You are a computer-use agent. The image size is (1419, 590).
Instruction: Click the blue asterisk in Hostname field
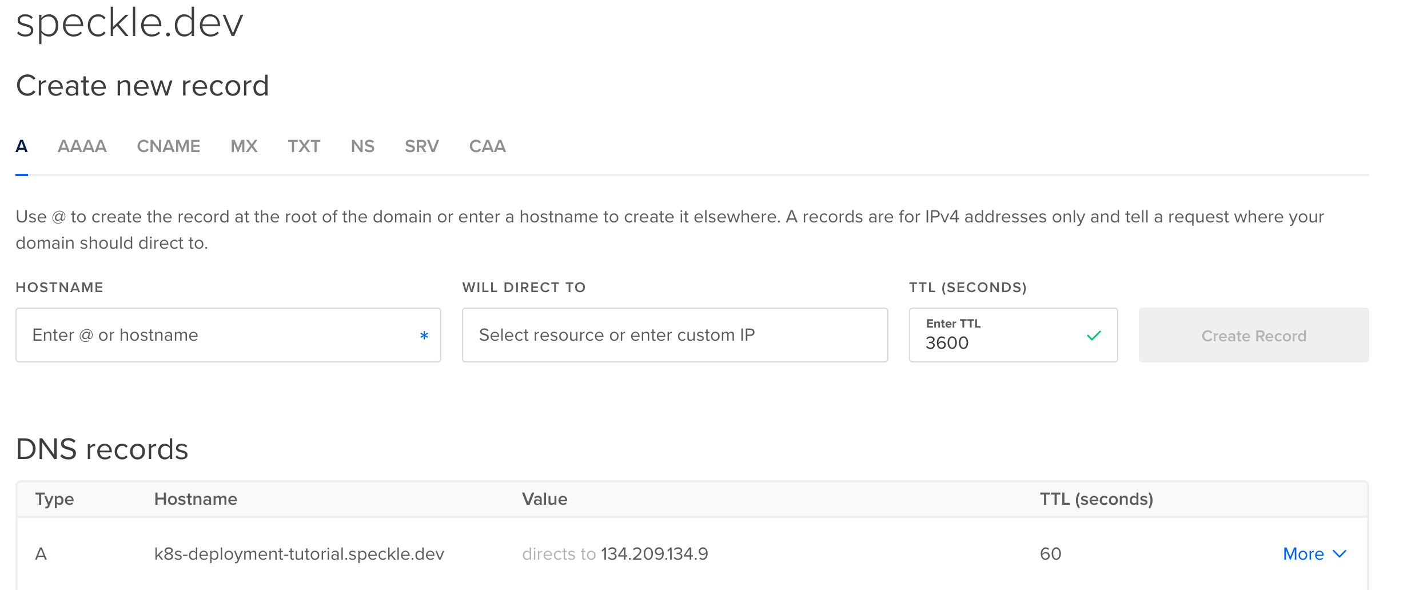click(x=424, y=336)
